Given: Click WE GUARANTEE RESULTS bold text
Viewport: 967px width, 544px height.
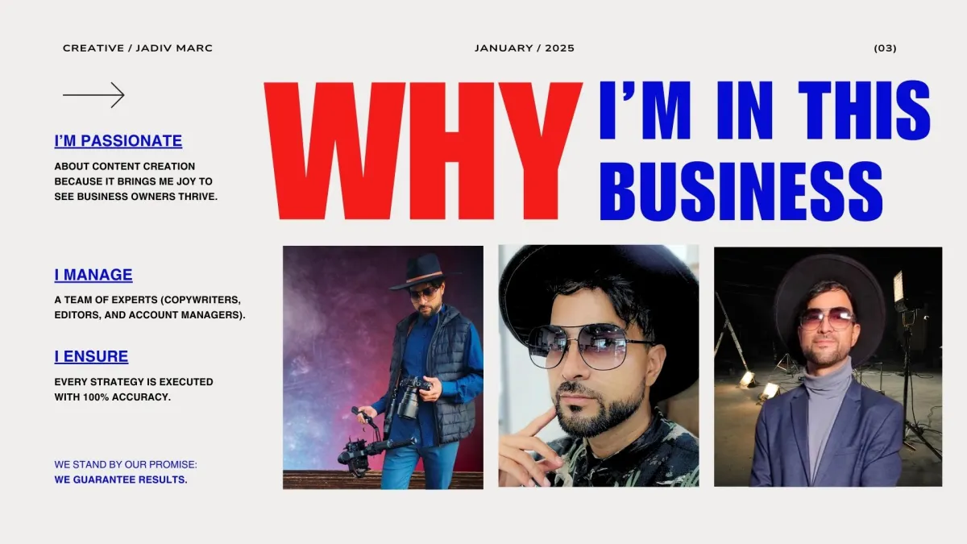Looking at the screenshot, I should click(121, 480).
